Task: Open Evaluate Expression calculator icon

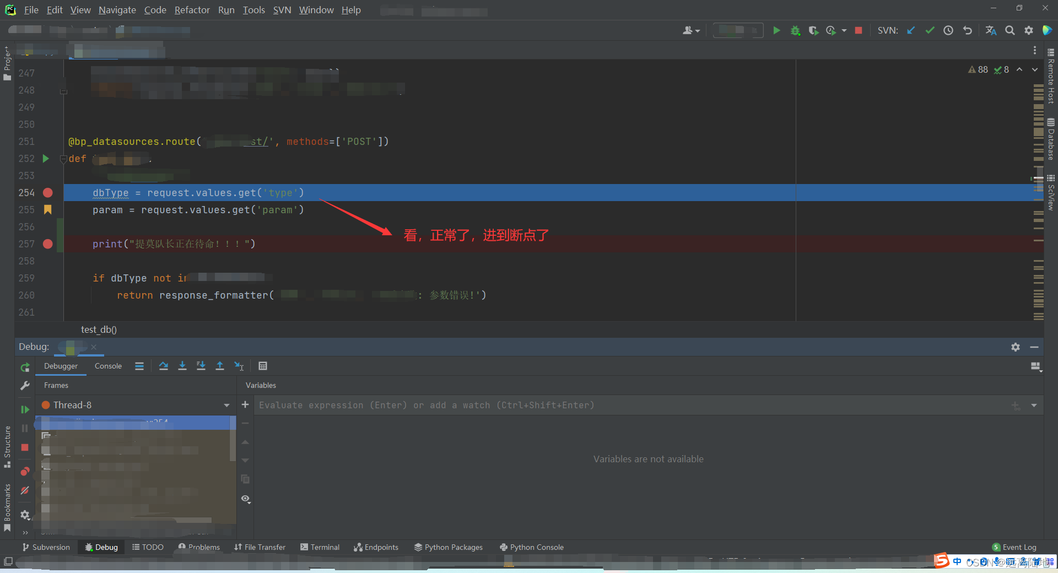Action: coord(263,366)
